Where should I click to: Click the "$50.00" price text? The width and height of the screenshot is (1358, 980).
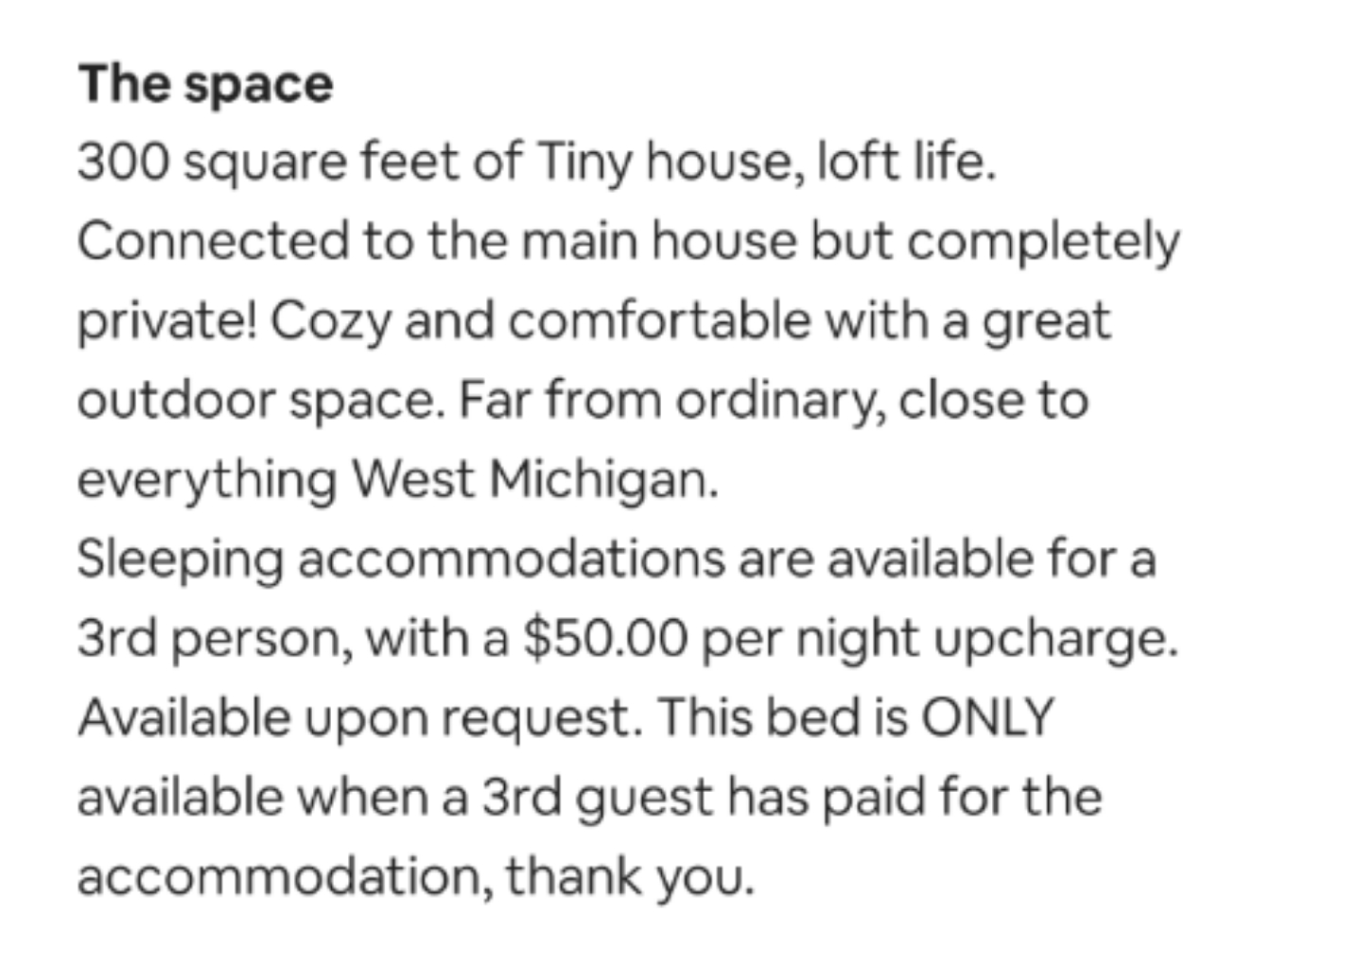(x=604, y=639)
